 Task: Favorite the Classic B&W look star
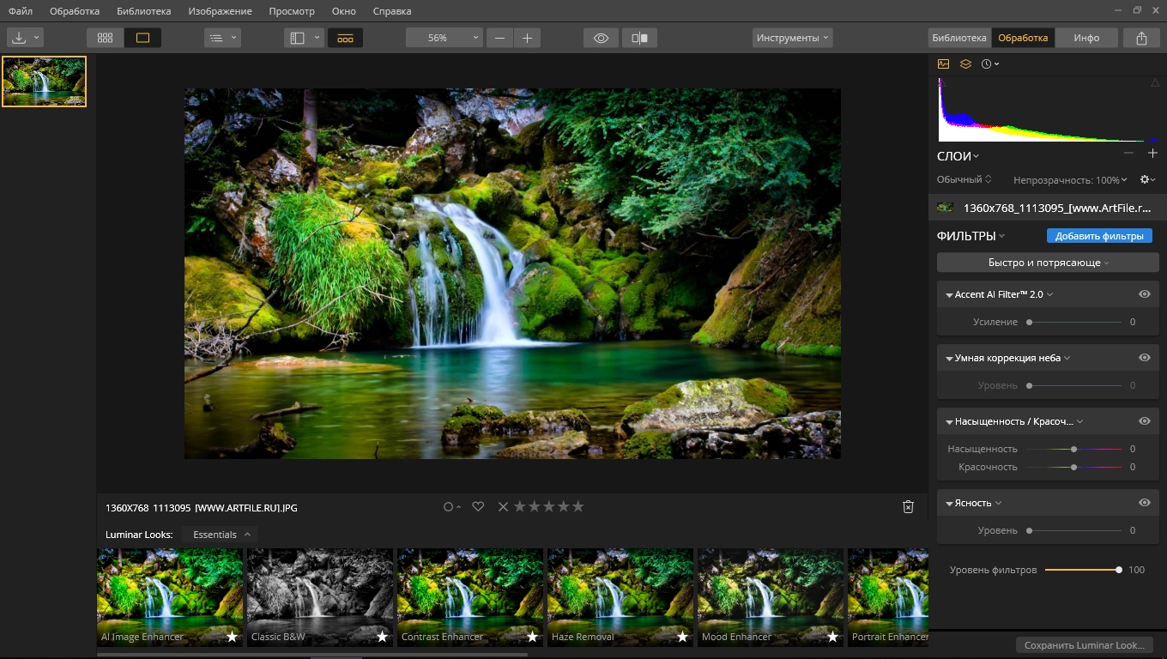382,637
